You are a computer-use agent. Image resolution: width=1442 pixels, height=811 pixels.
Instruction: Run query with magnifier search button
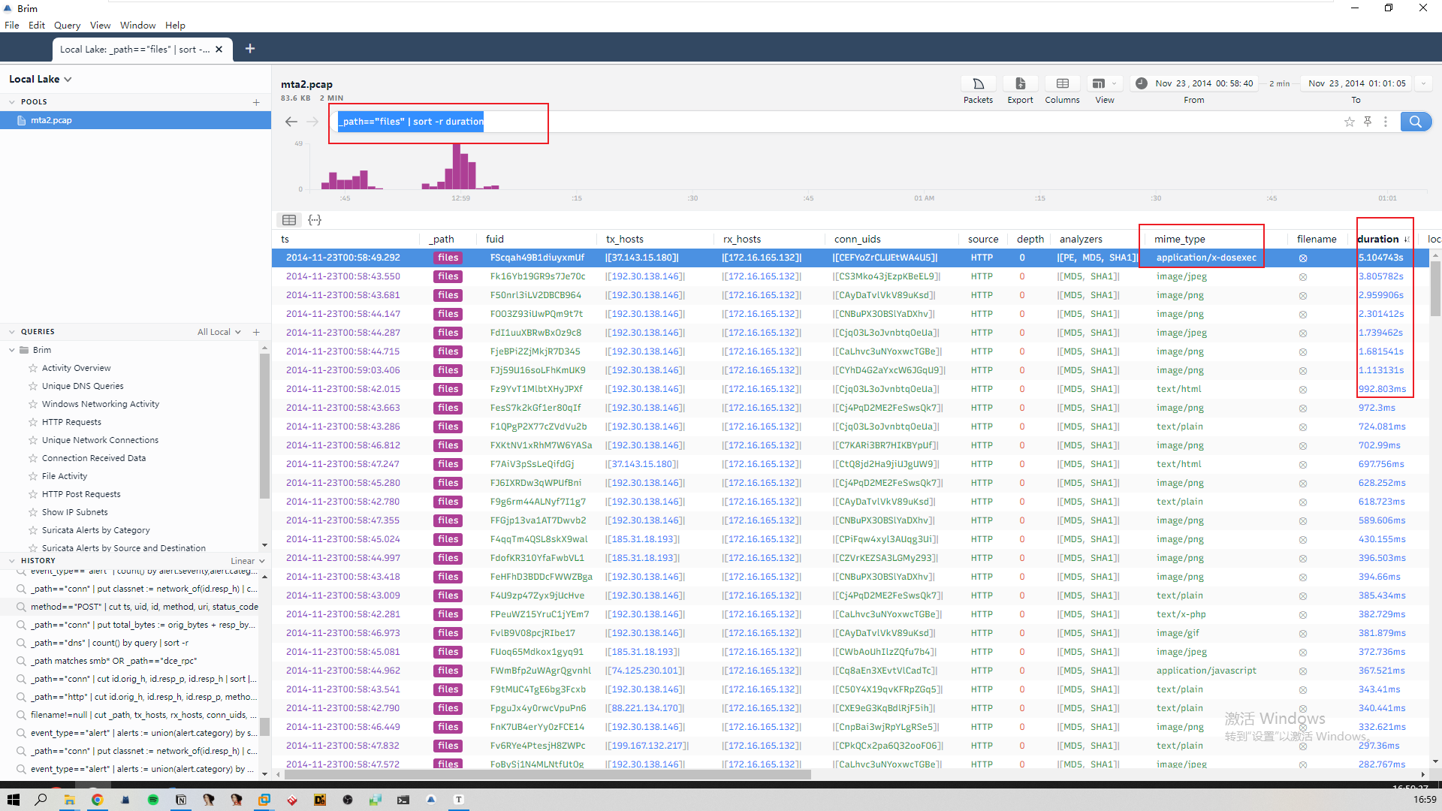pyautogui.click(x=1416, y=122)
